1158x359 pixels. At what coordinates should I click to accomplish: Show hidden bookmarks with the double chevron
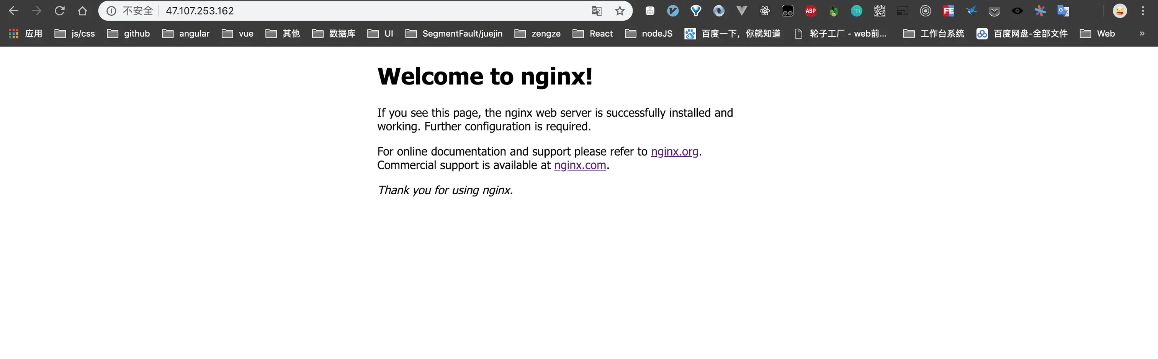[1142, 34]
